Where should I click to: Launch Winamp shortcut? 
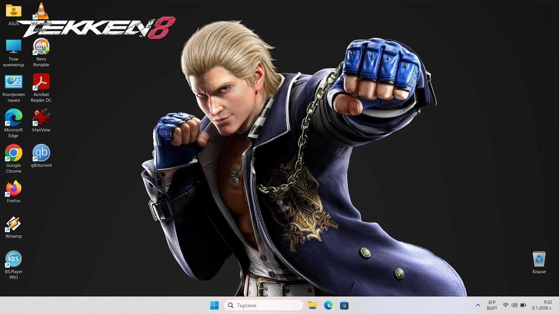coord(13,224)
